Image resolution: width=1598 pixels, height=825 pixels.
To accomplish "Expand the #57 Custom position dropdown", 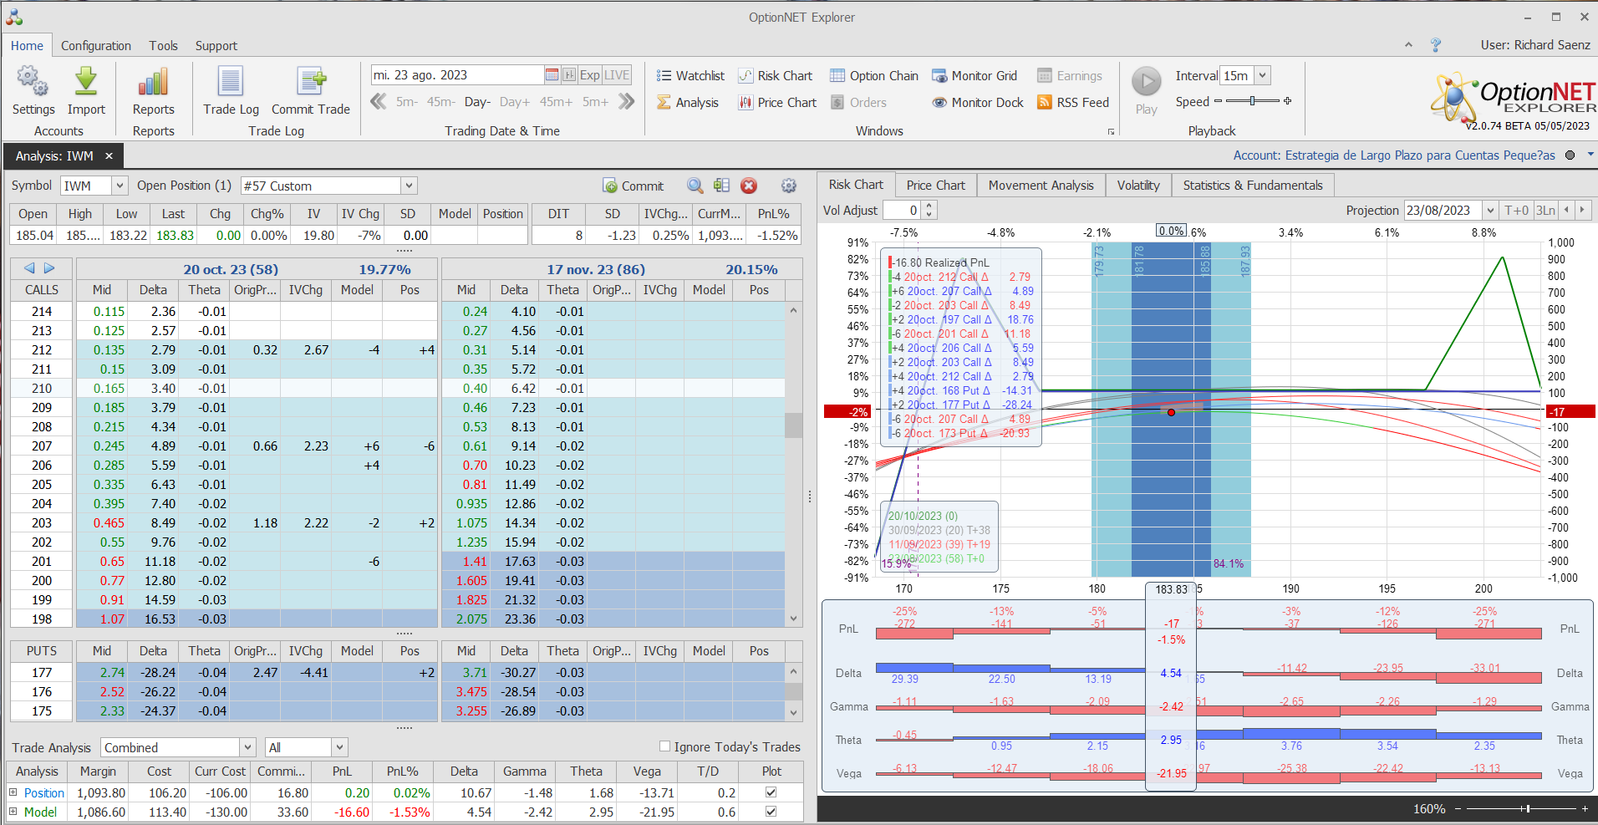I will (x=409, y=186).
